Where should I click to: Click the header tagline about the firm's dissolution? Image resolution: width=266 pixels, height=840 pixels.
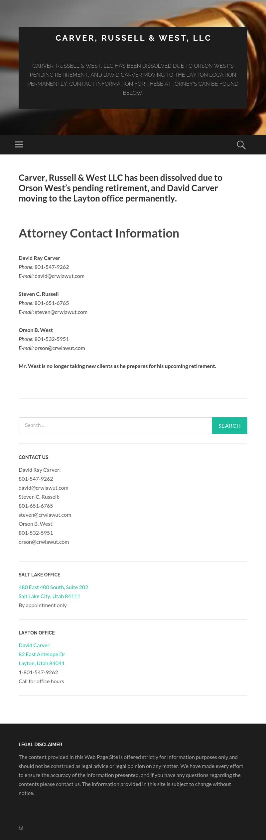133,79
